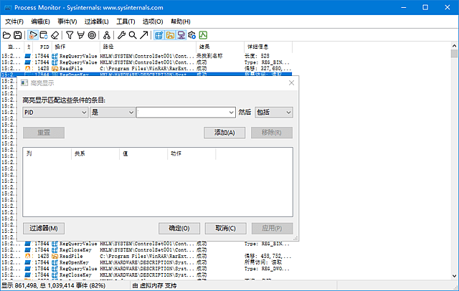
Task: Click the 应用(P) button
Action: 273,229
